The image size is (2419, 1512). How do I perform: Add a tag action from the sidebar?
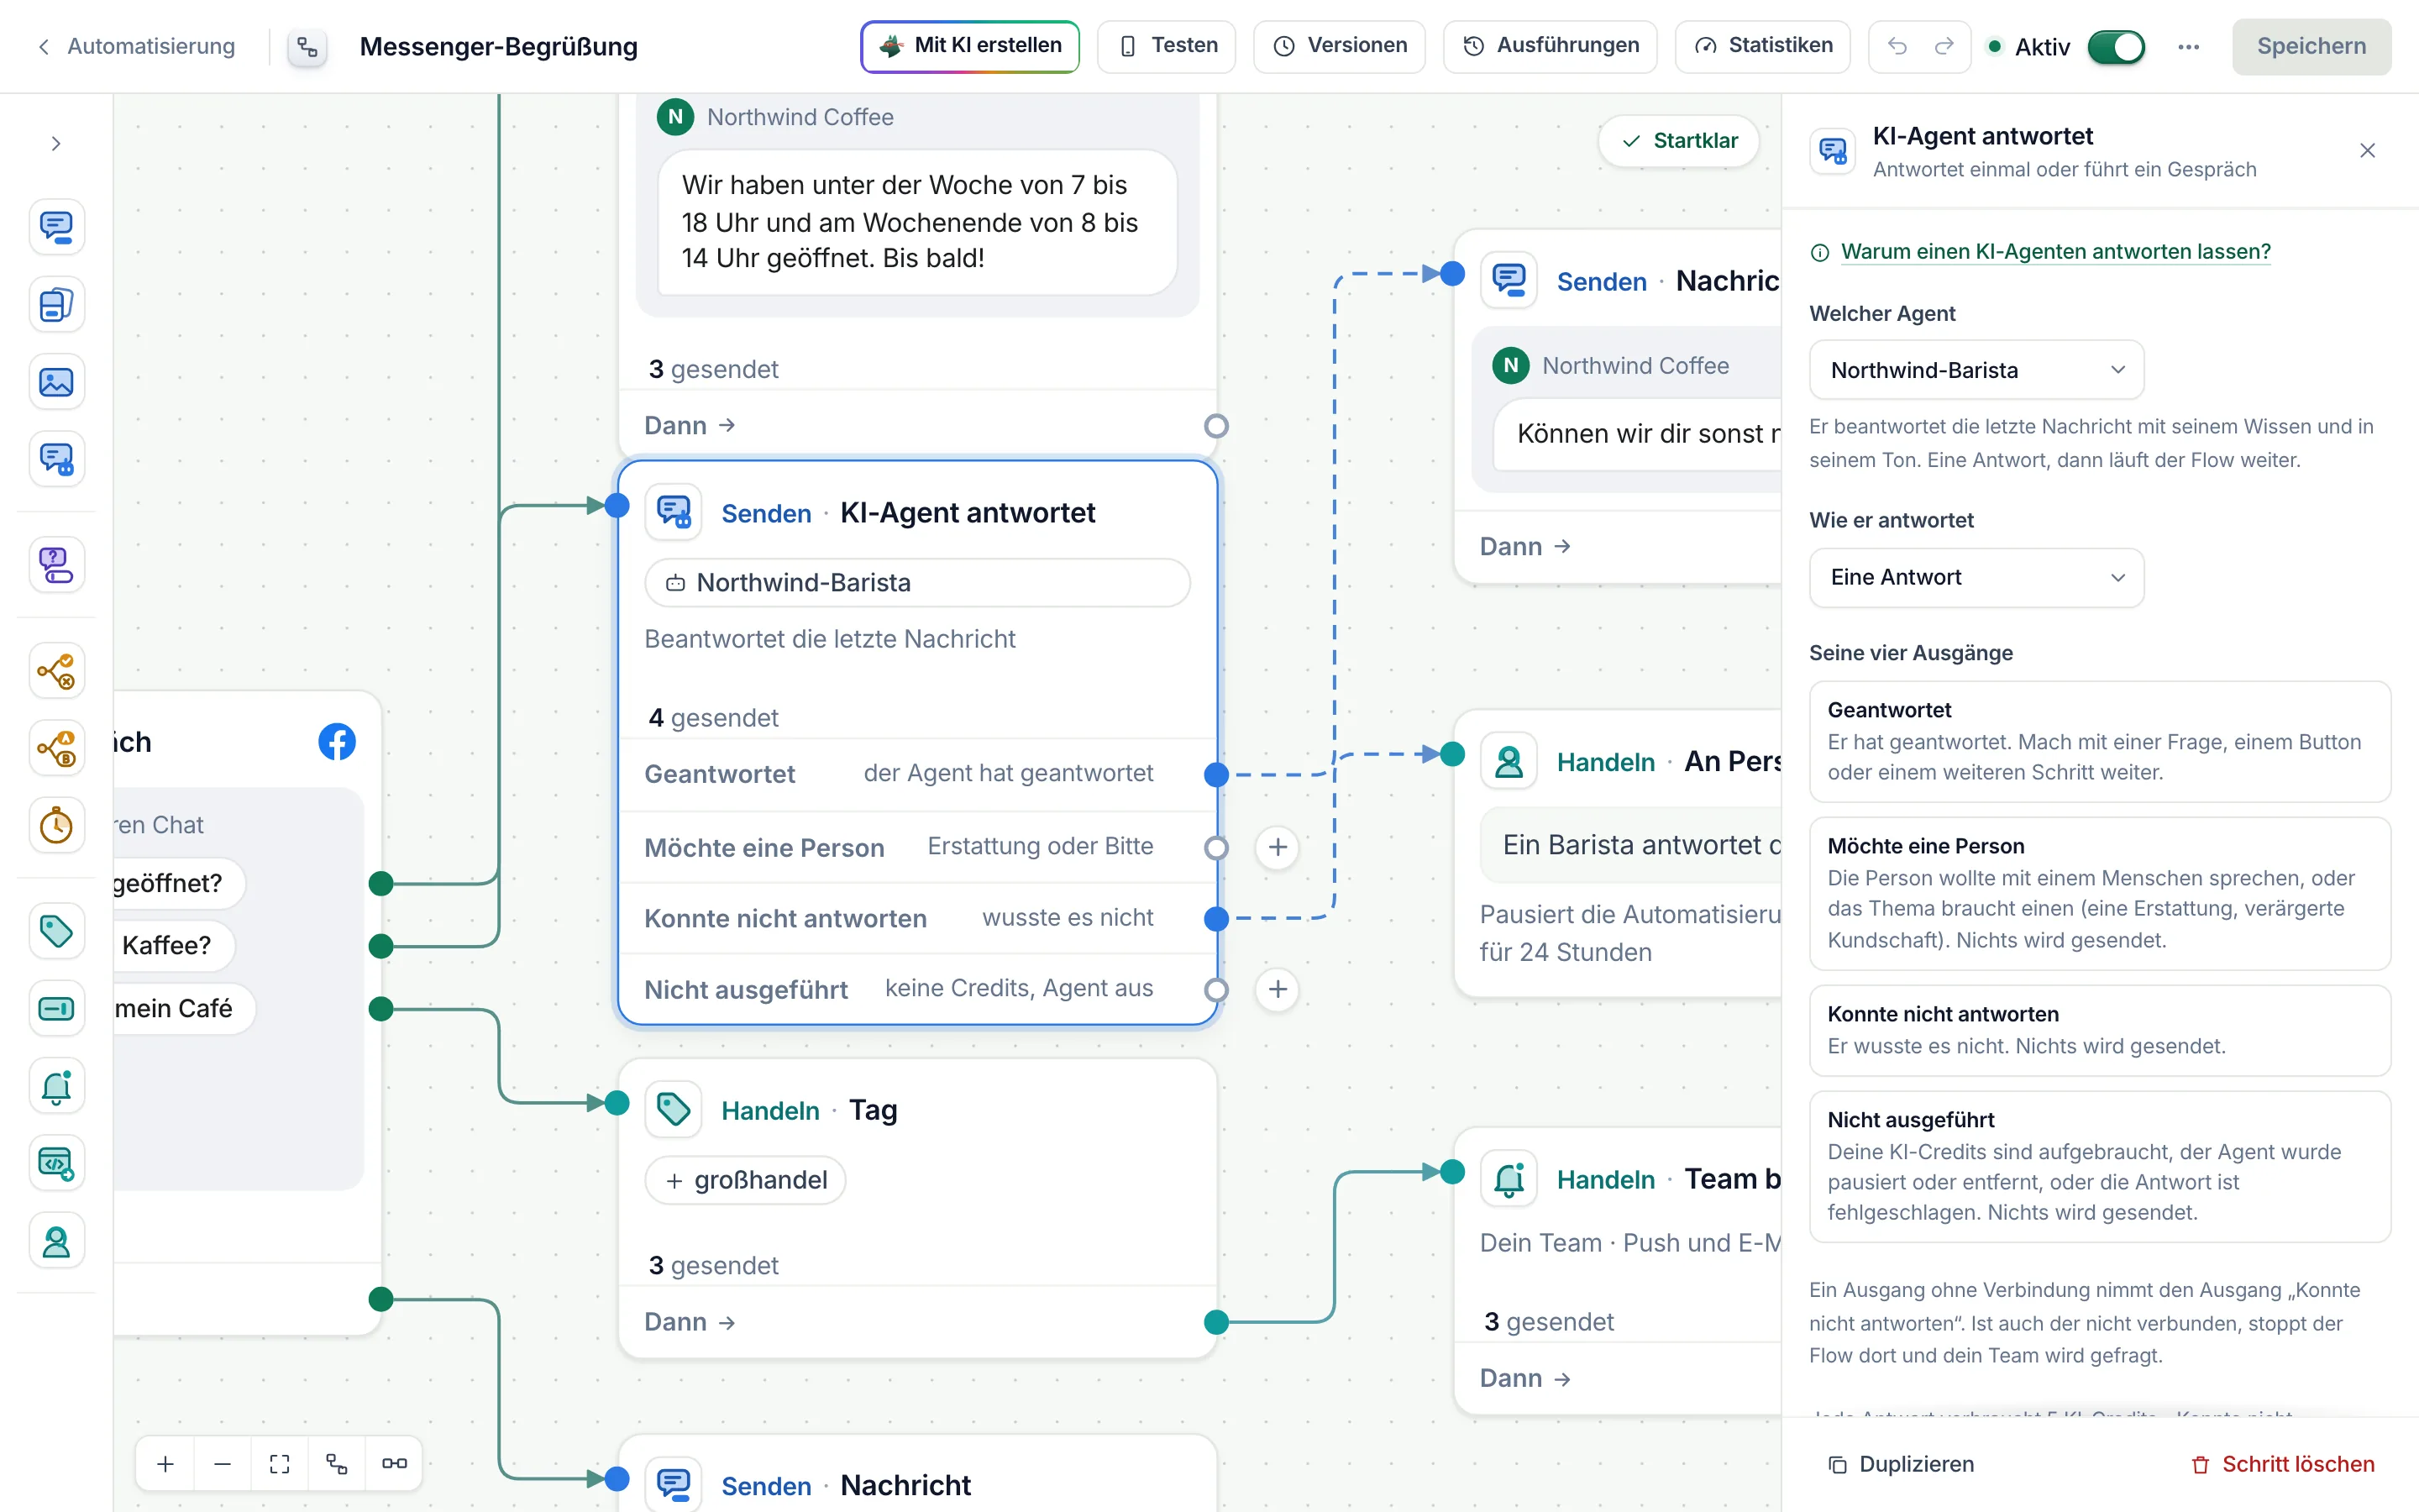pyautogui.click(x=56, y=931)
